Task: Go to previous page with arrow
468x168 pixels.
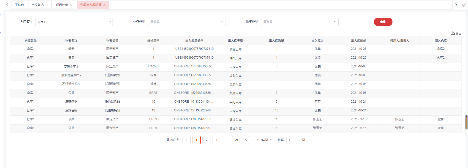Action: coord(187,140)
